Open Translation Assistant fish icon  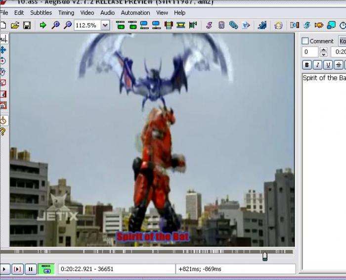click(x=319, y=25)
